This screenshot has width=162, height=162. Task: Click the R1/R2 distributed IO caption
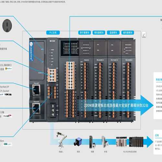click(130, 152)
